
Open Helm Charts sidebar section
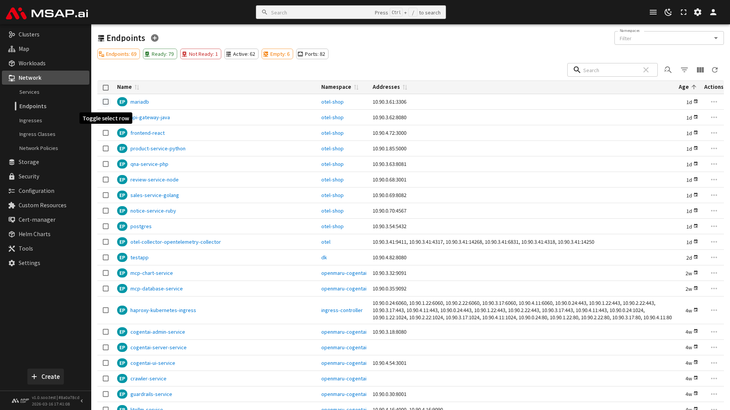click(34, 234)
